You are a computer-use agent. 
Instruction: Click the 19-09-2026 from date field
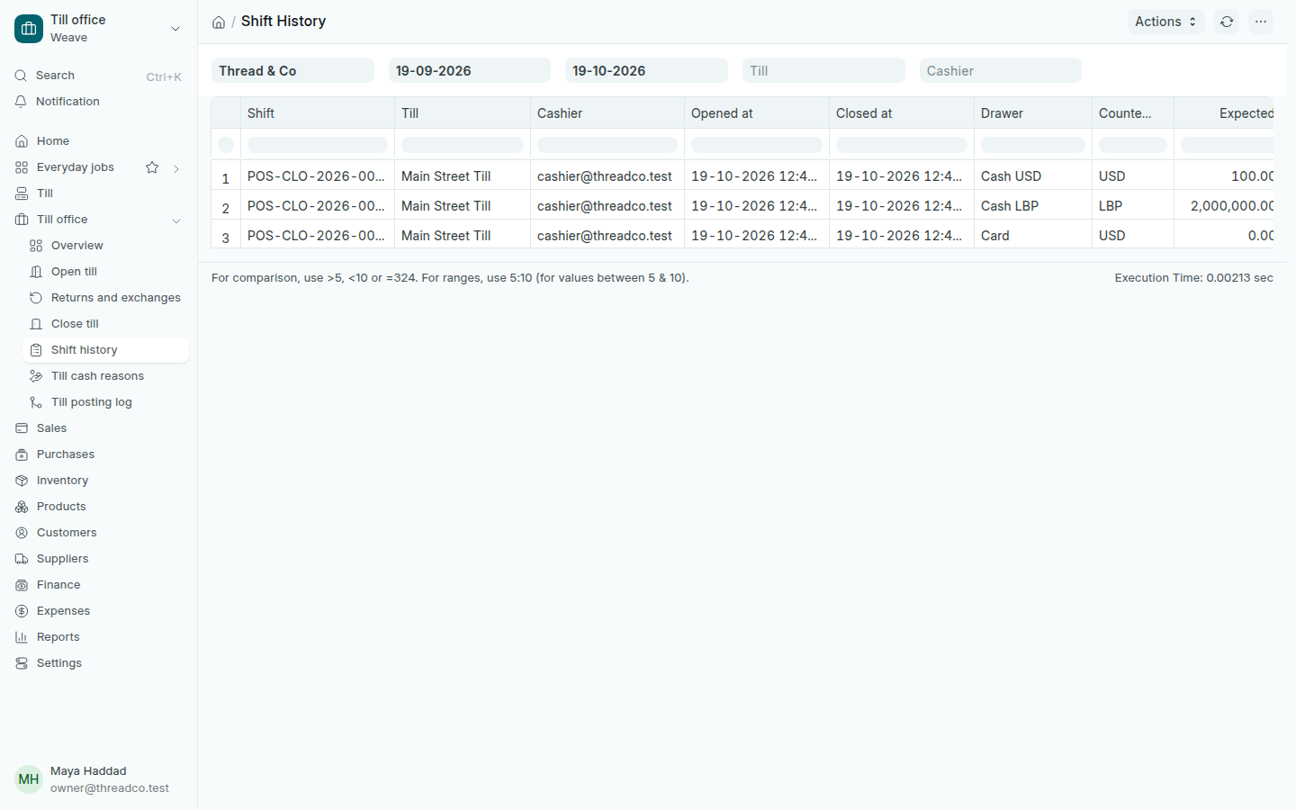(x=469, y=71)
